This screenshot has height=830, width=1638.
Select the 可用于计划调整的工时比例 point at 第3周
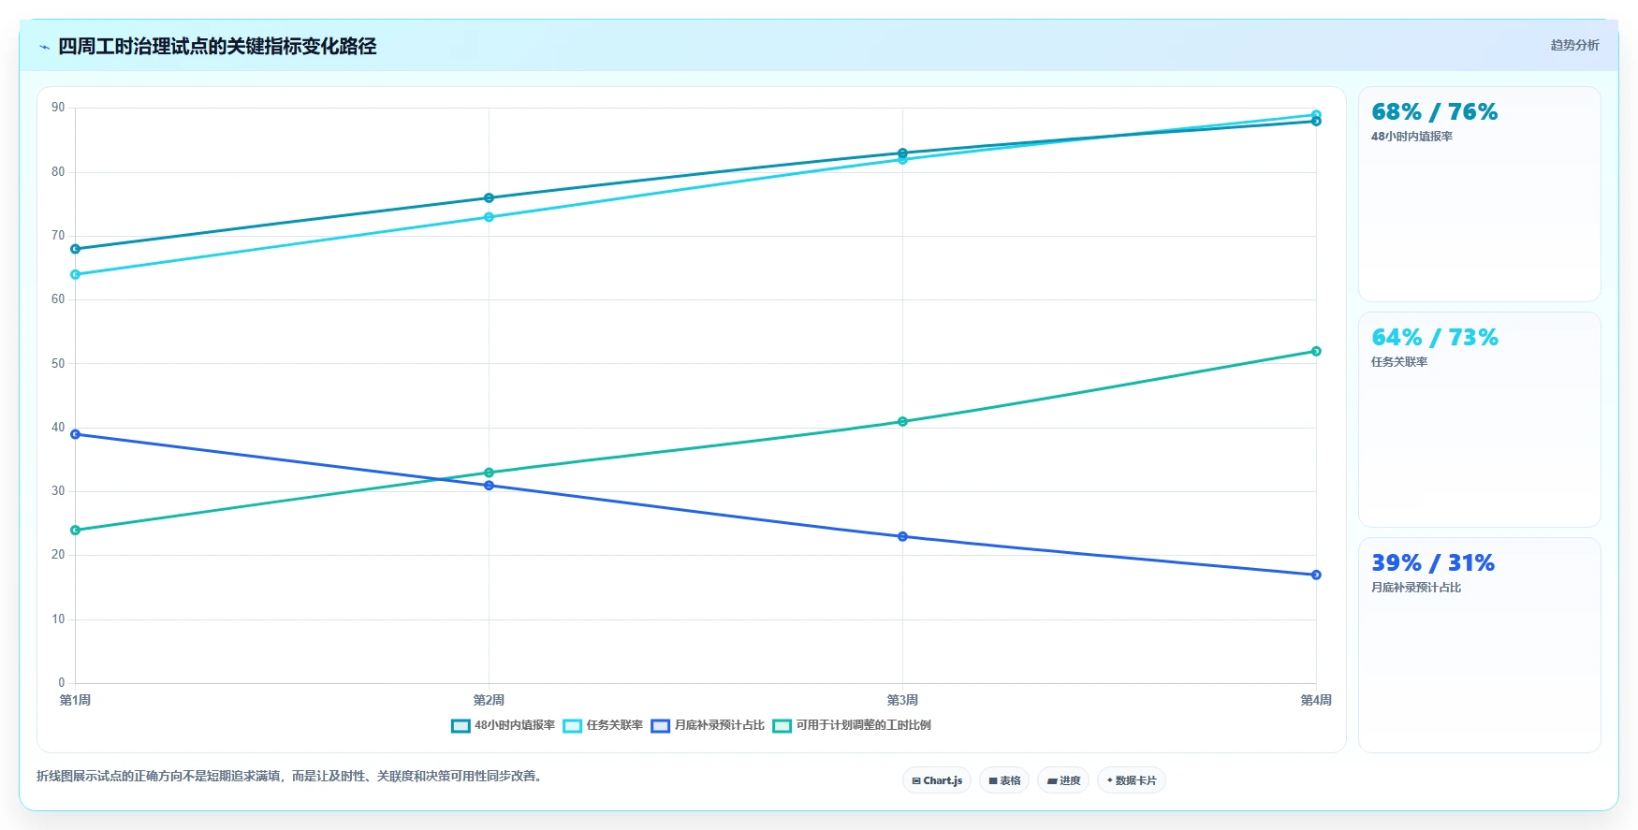coord(902,422)
